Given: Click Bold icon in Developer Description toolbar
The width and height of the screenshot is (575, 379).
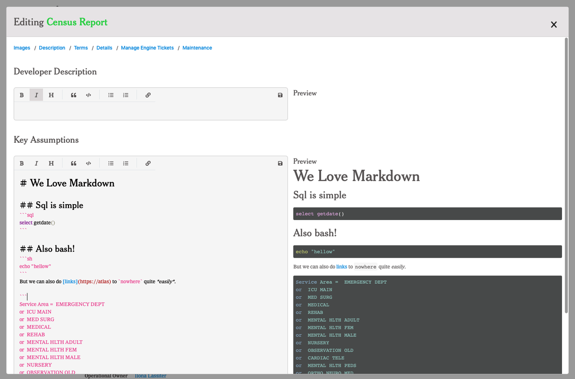Looking at the screenshot, I should point(22,95).
